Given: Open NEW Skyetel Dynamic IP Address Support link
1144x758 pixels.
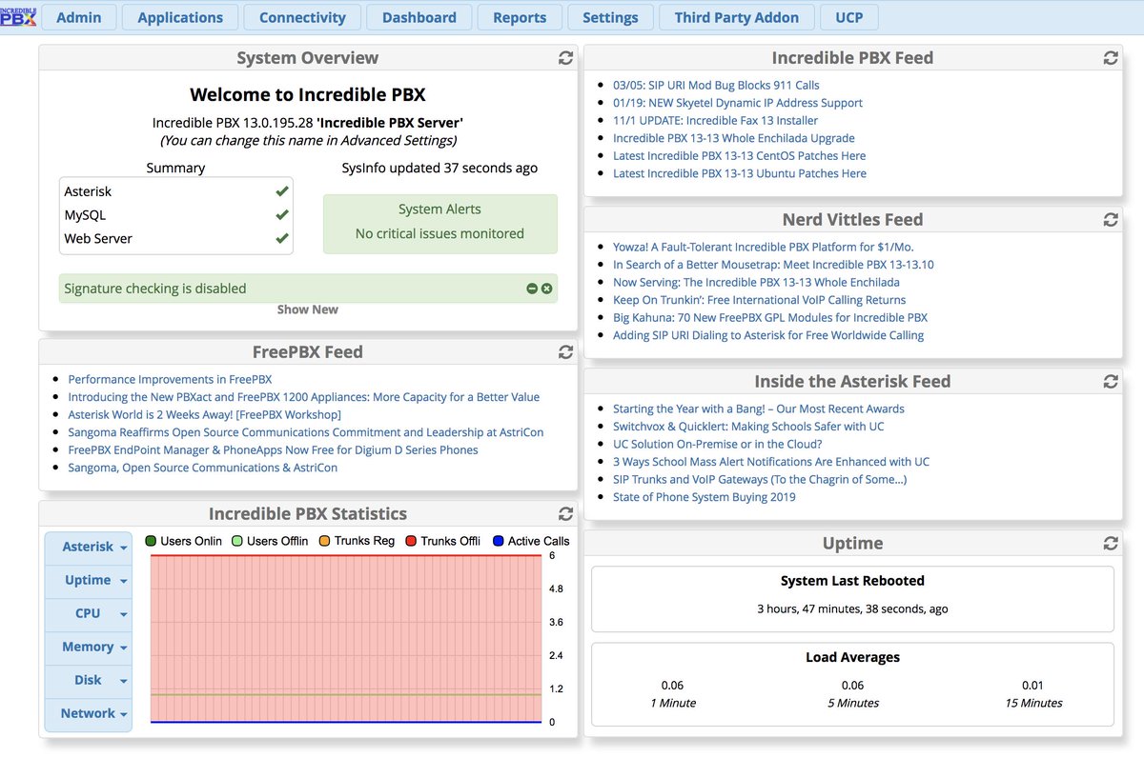Looking at the screenshot, I should [x=738, y=103].
